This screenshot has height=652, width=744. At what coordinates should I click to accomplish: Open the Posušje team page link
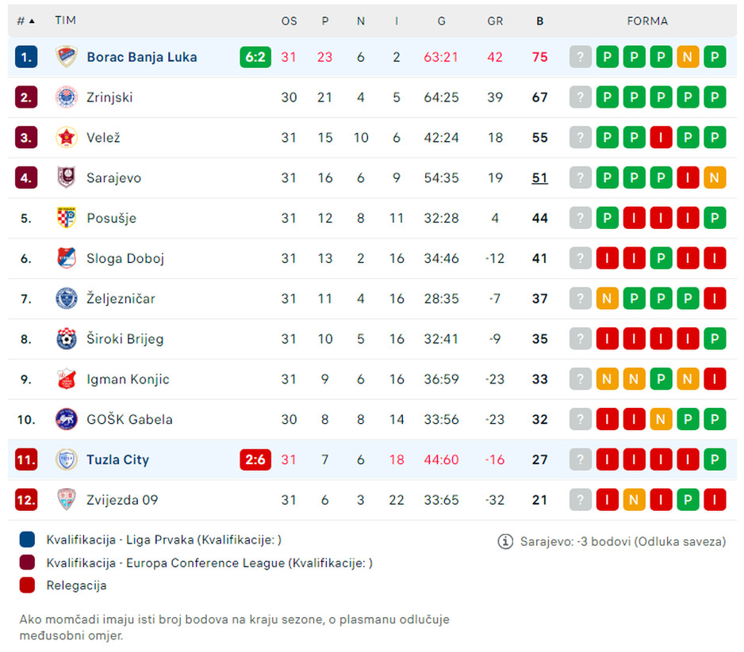pyautogui.click(x=113, y=218)
